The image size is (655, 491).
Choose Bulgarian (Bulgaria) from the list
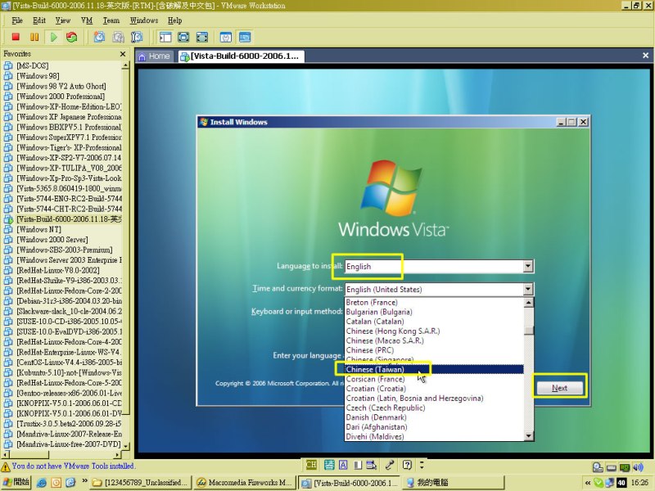click(434, 312)
